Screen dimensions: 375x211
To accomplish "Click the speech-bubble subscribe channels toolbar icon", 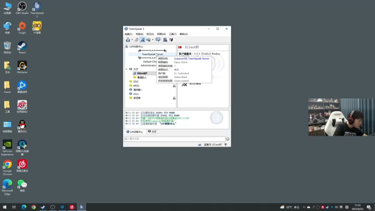I will tap(158, 40).
